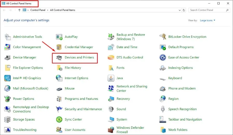Open the BitLocker Drive Encryption icon
This screenshot has width=233, height=135.
pos(163,37)
